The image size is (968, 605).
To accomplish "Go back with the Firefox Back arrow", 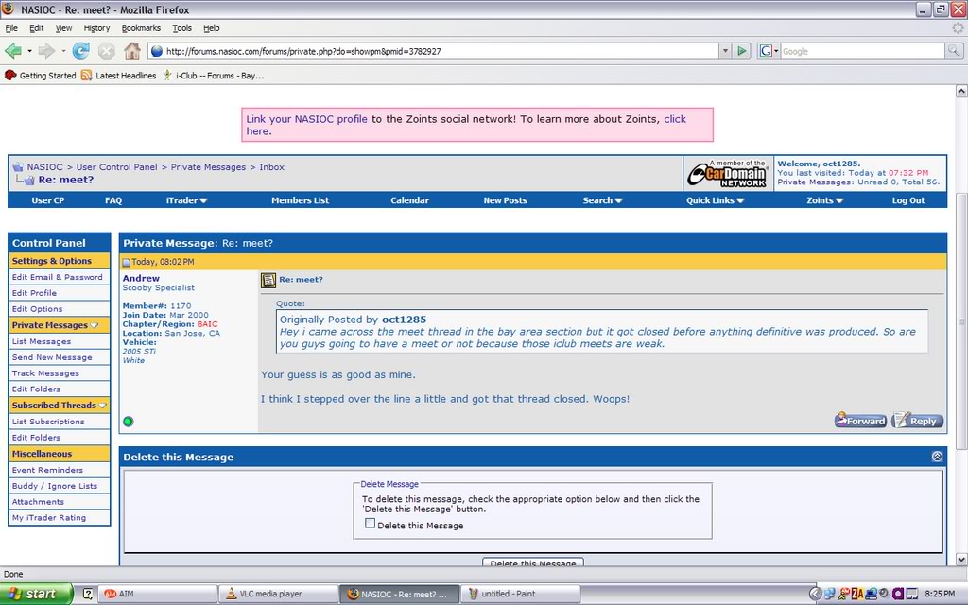I will pos(13,51).
